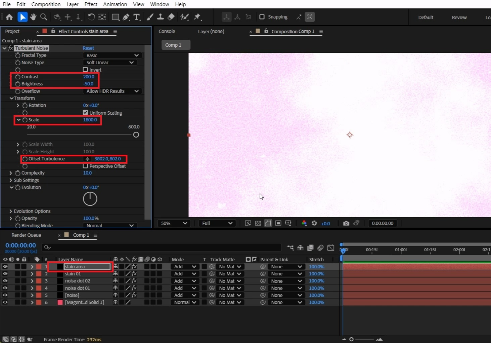The height and width of the screenshot is (343, 491).
Task: Click the motion blur enable icon in timeline
Action: click(320, 247)
